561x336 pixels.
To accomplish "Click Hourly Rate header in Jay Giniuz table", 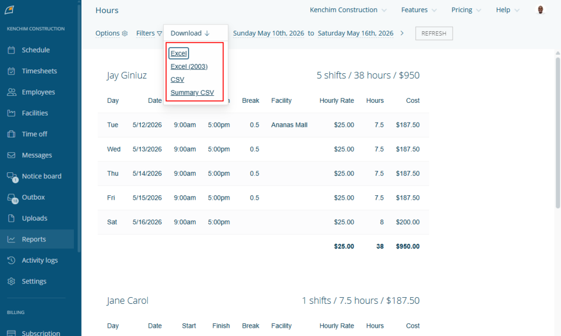I will coord(337,101).
